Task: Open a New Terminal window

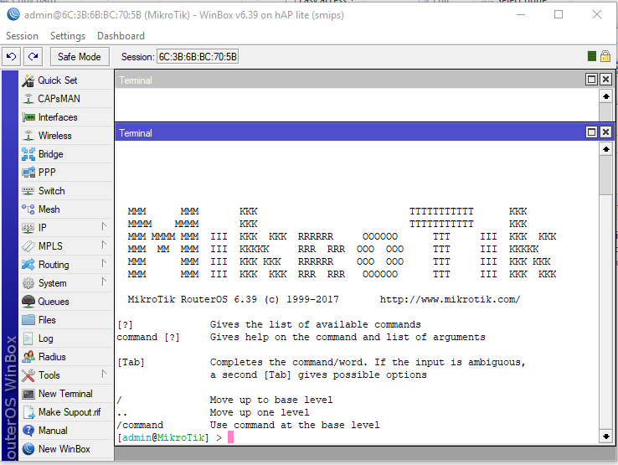Action: coord(66,394)
